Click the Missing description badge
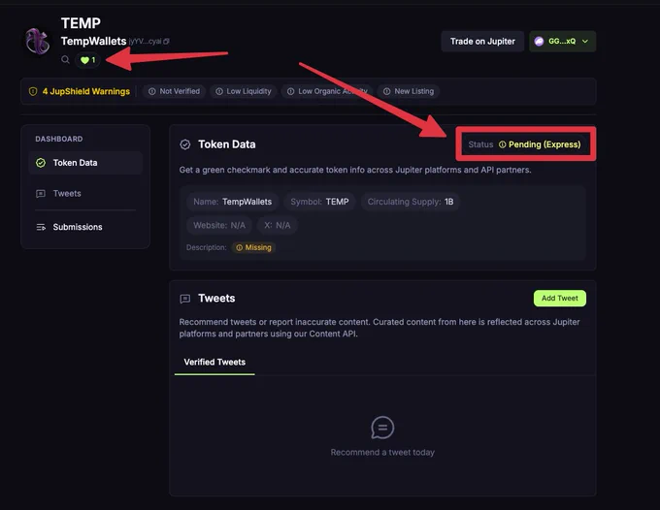The width and height of the screenshot is (660, 510). click(253, 247)
